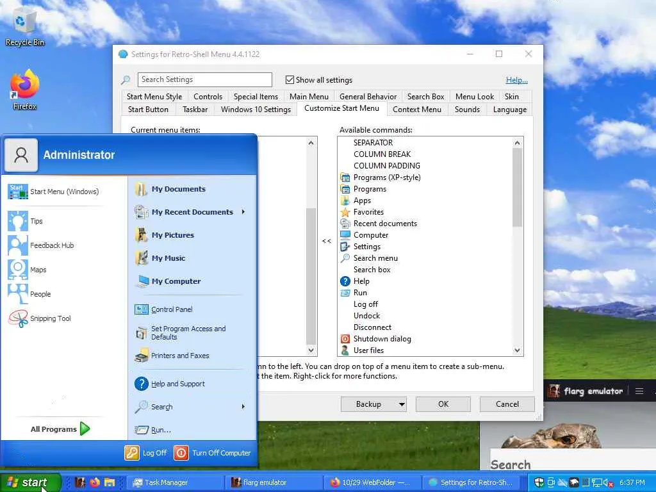This screenshot has height=492, width=656.
Task: Expand All Programs list
Action: click(x=60, y=429)
